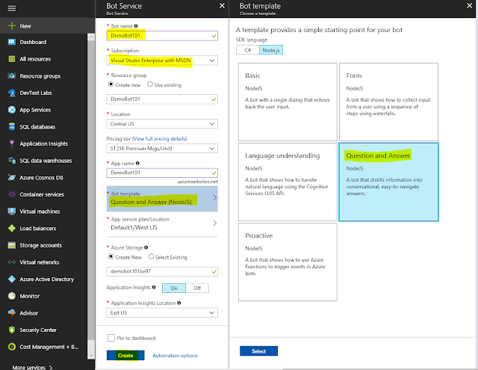The width and height of the screenshot is (478, 370).
Task: Click the Monitor gauge icon
Action: click(x=12, y=296)
